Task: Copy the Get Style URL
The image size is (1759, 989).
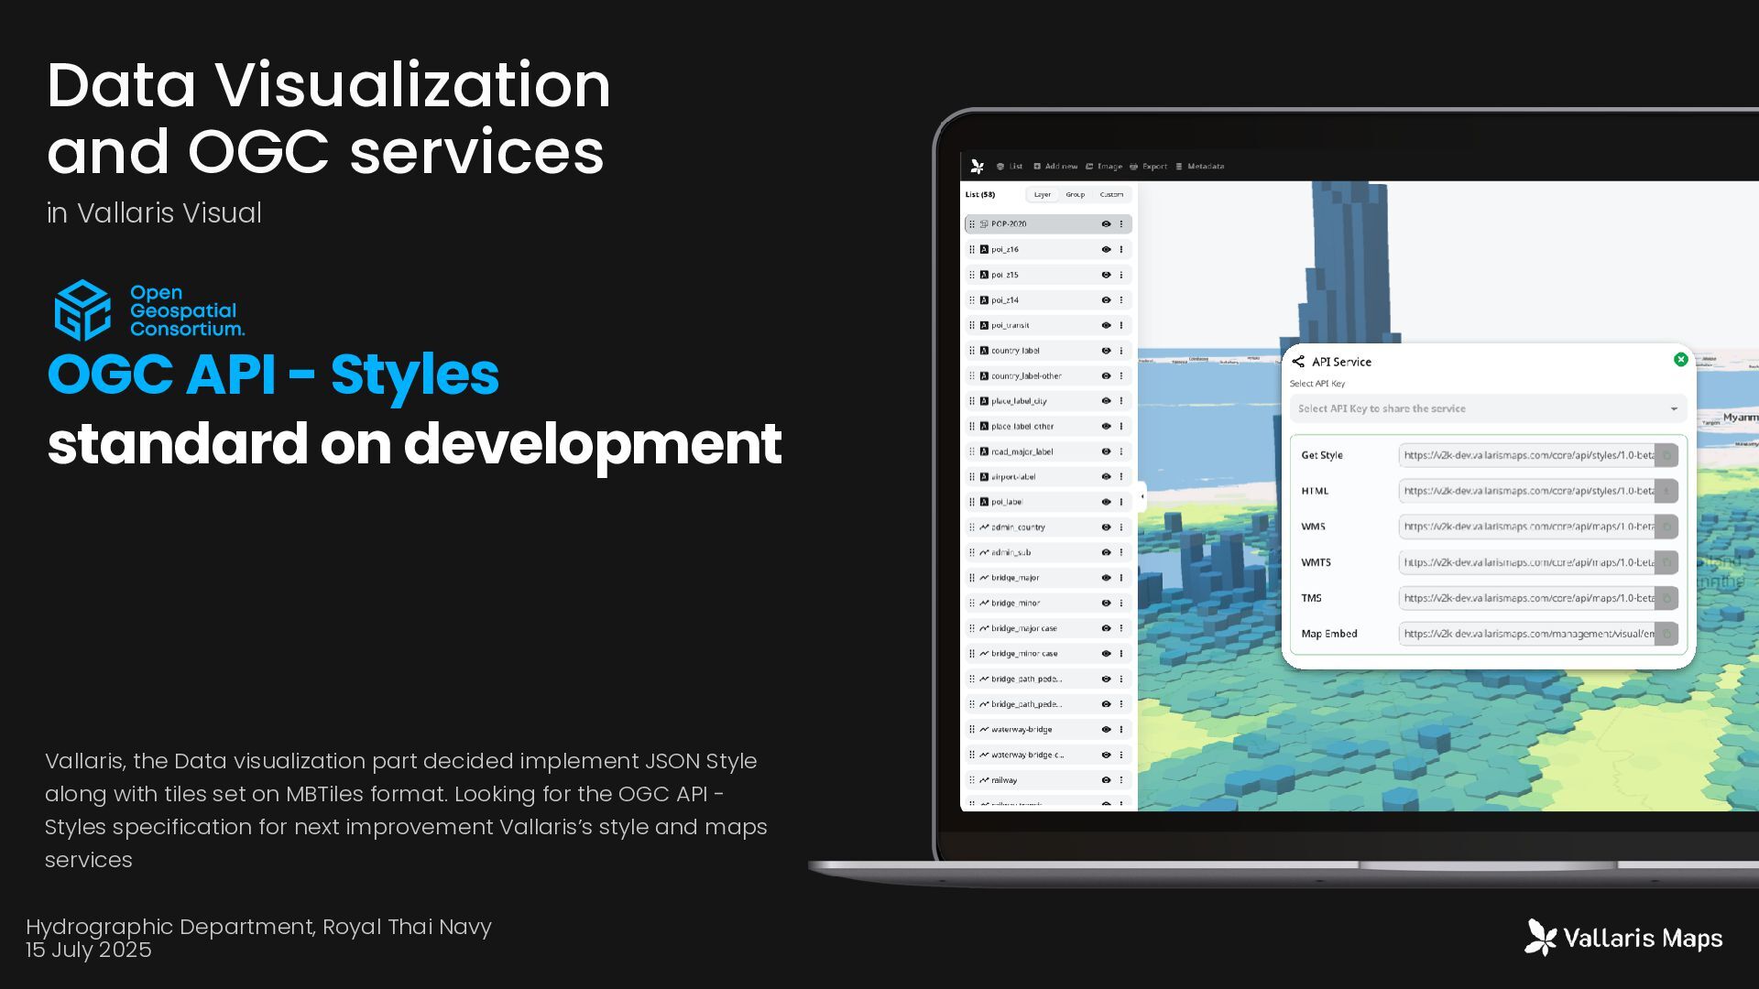Action: [x=1666, y=455]
